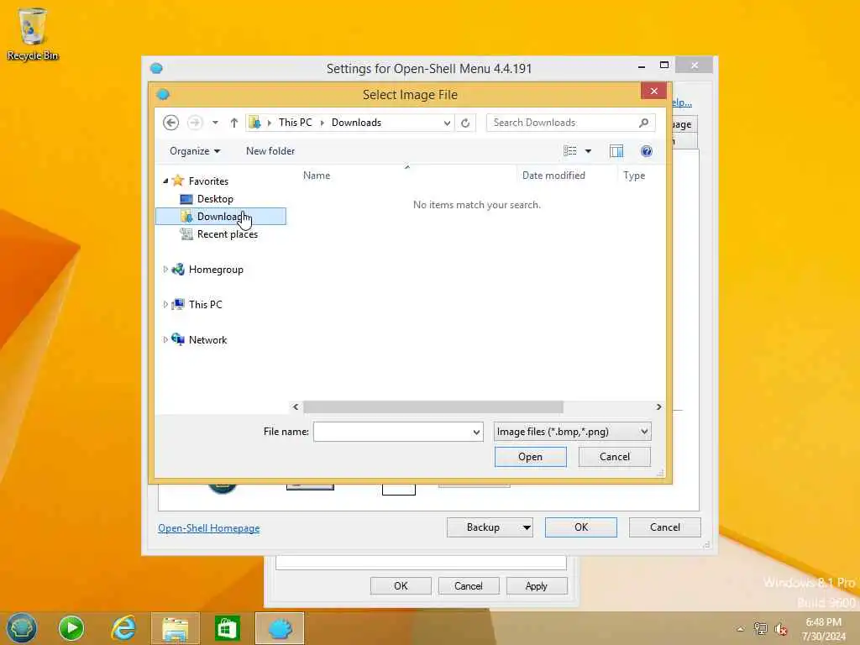Select Desktop in Favorites
The image size is (860, 645).
click(215, 198)
